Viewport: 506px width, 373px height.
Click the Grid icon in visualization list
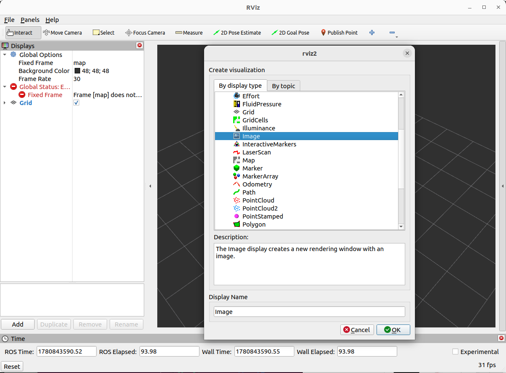[237, 112]
